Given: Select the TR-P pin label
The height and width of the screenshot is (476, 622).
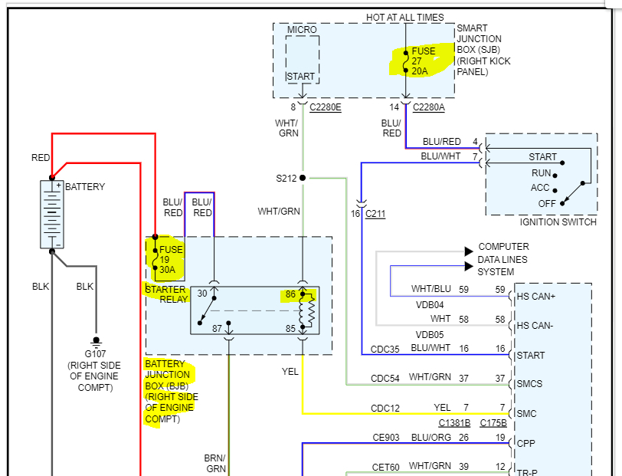Looking at the screenshot, I should coord(527,472).
